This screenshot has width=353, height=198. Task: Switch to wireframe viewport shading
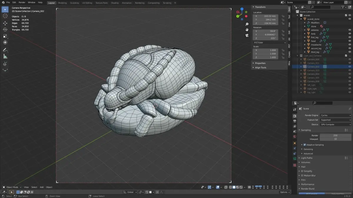coord(231,187)
